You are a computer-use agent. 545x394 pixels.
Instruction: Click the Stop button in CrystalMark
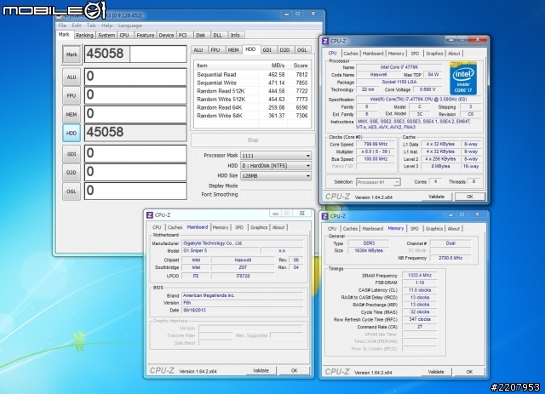[x=253, y=140]
